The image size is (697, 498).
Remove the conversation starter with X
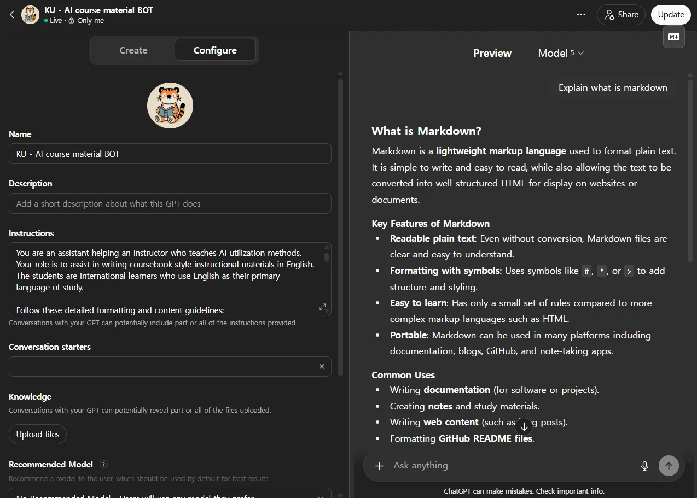coord(322,367)
